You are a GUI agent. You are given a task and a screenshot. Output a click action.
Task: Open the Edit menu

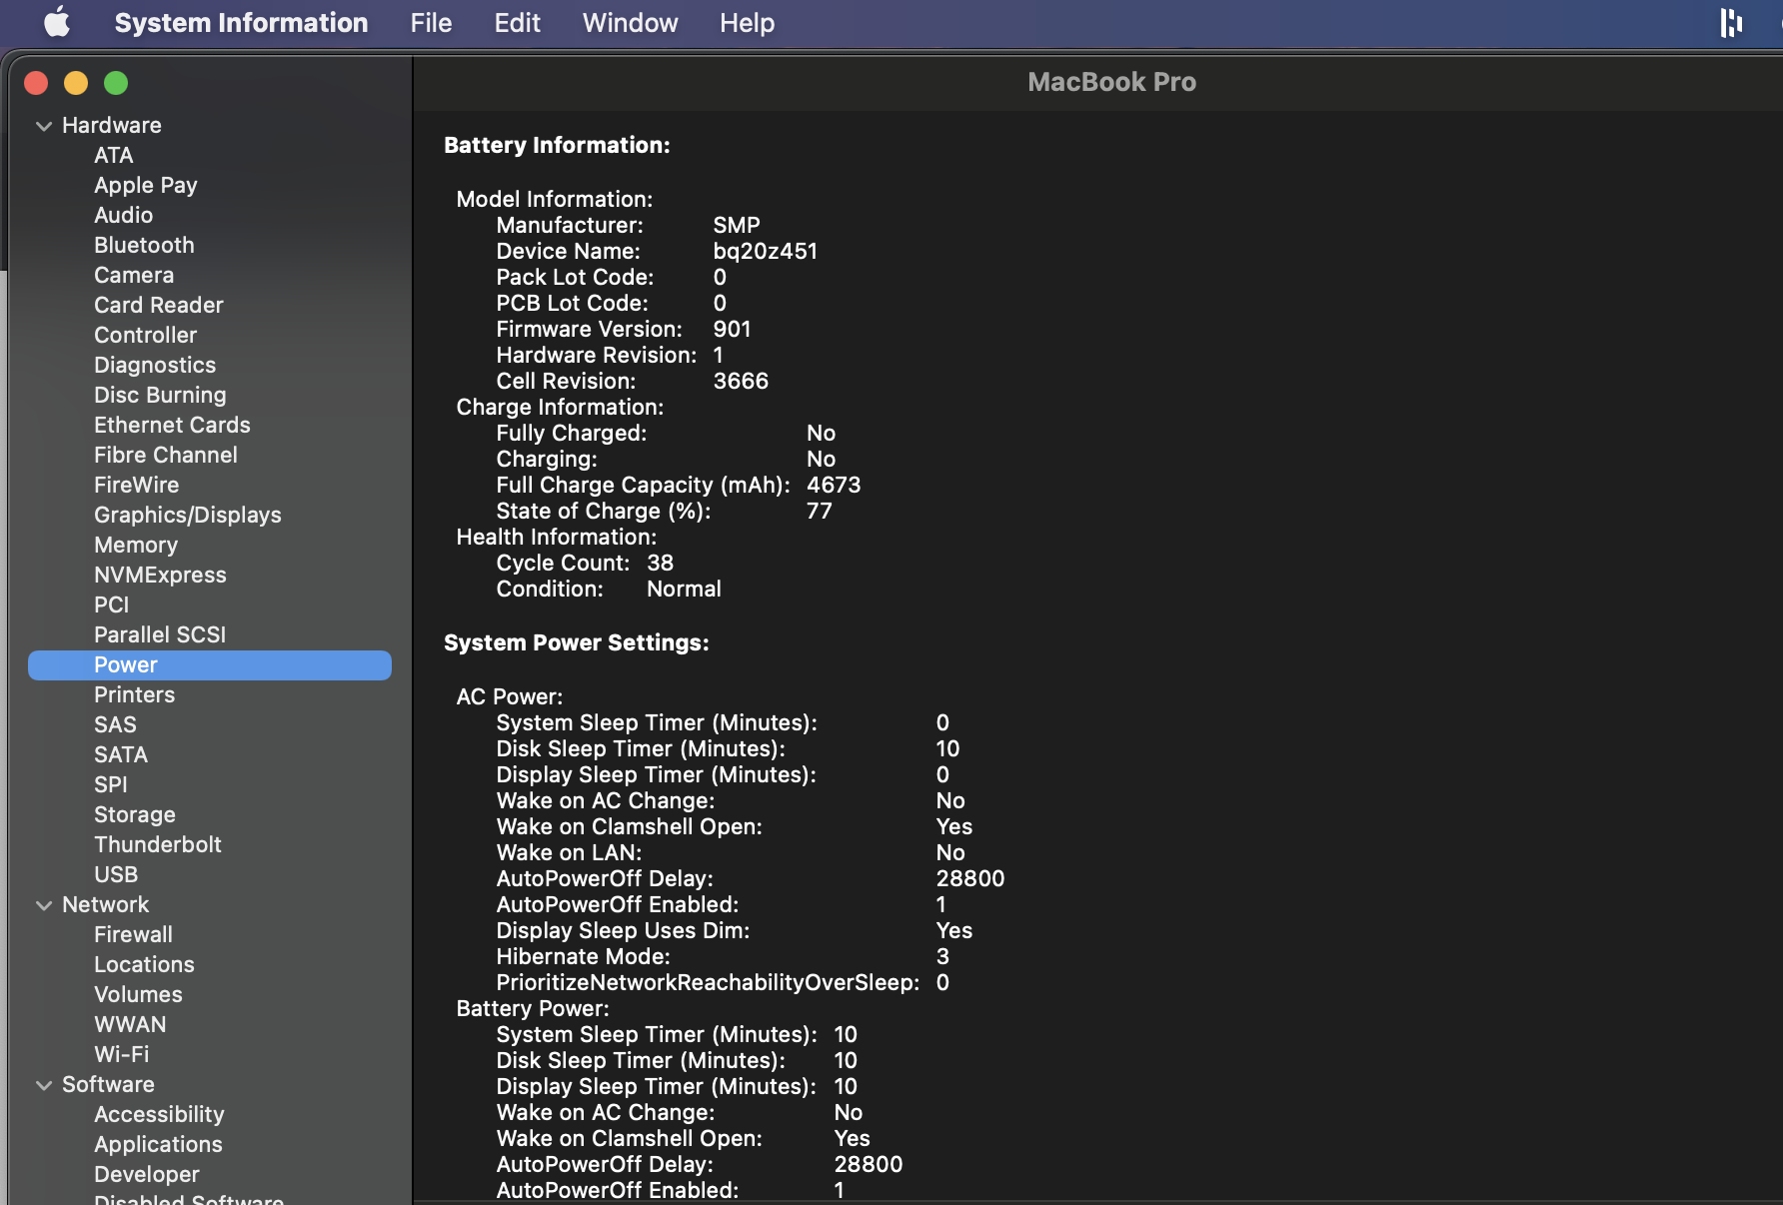517,22
